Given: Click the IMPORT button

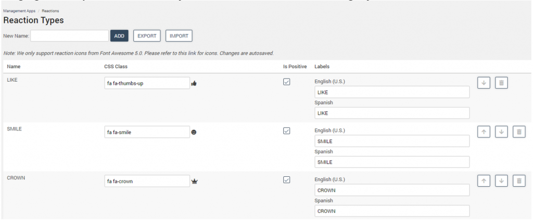Looking at the screenshot, I should click(x=179, y=36).
